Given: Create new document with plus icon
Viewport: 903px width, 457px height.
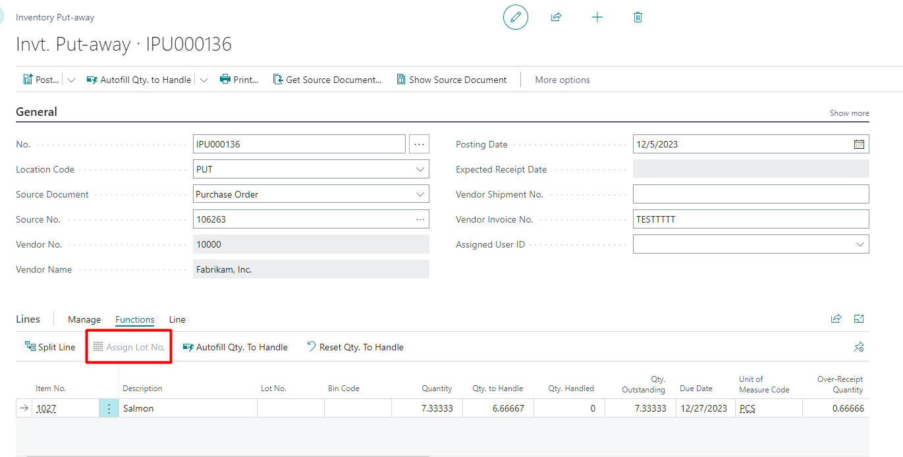Looking at the screenshot, I should [597, 17].
